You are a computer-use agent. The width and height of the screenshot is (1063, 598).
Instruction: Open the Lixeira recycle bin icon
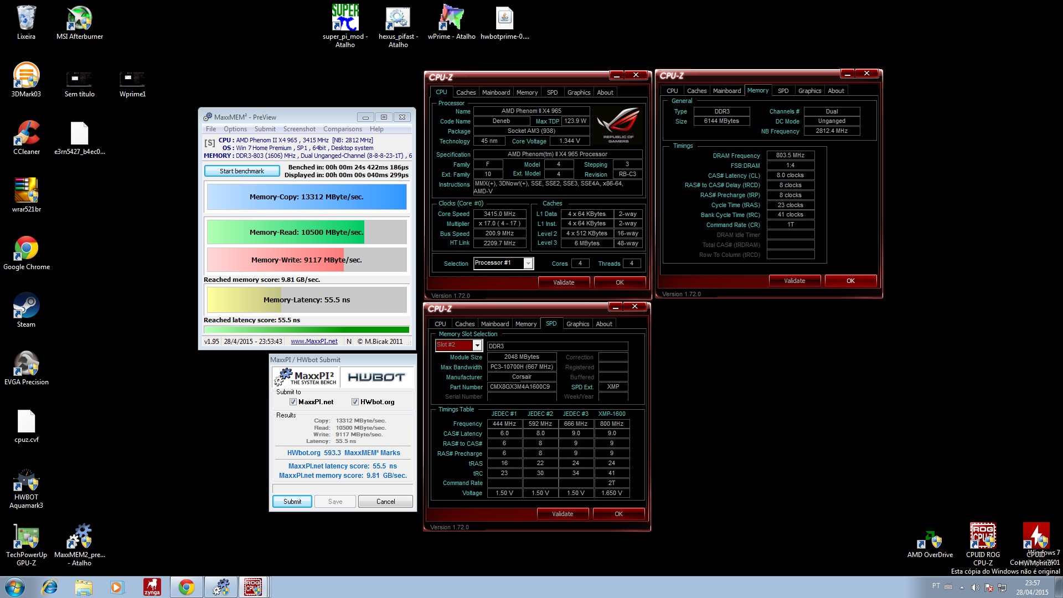click(26, 23)
